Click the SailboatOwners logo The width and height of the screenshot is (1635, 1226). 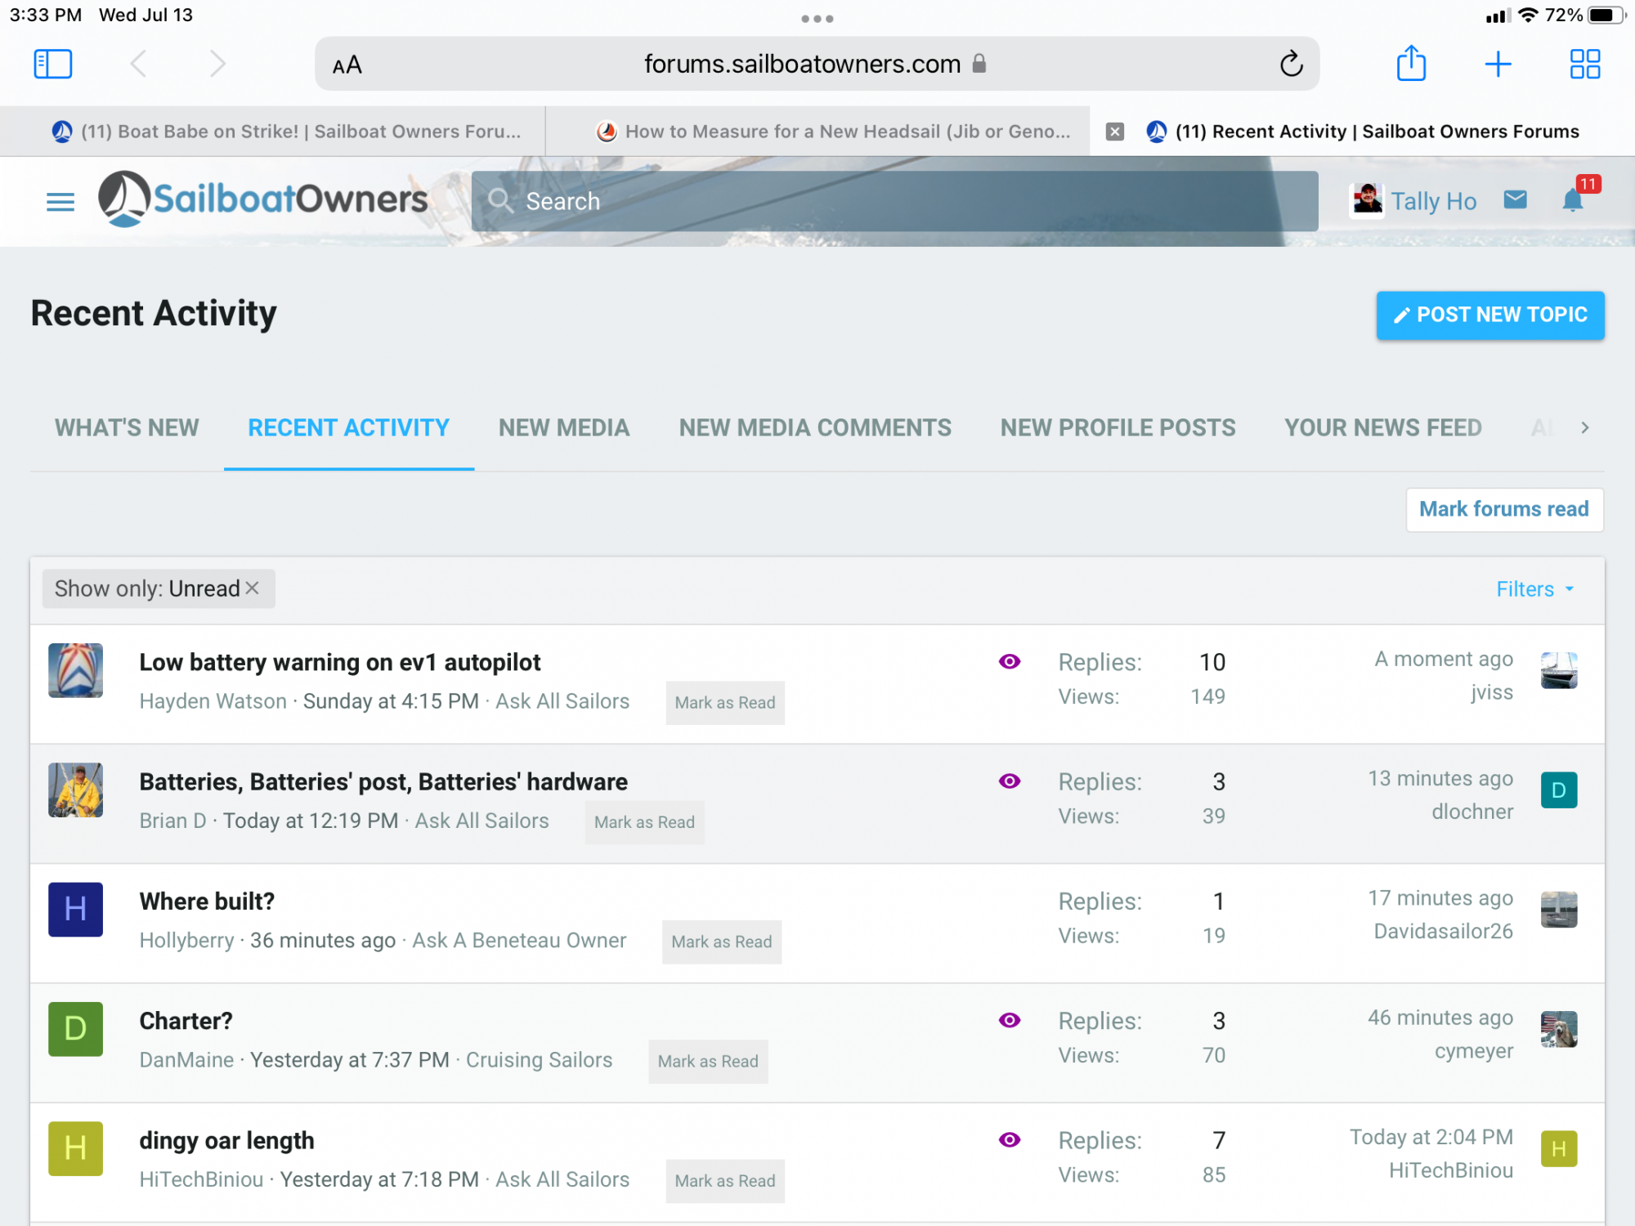(x=262, y=199)
